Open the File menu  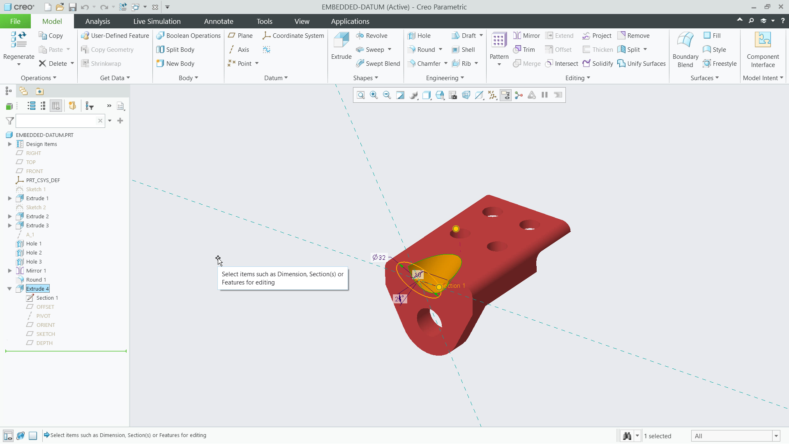coord(15,21)
